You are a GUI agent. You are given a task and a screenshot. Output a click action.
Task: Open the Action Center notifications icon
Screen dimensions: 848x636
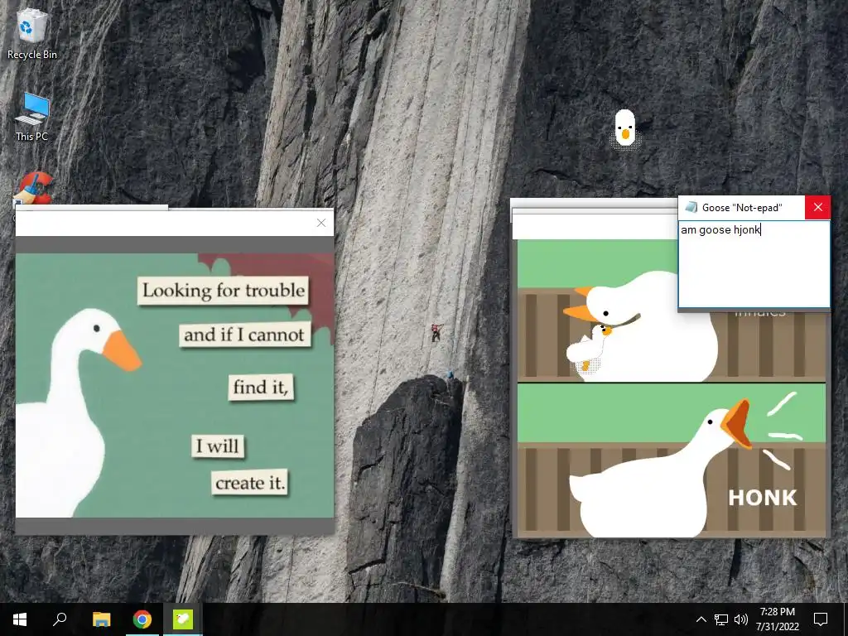click(x=821, y=619)
